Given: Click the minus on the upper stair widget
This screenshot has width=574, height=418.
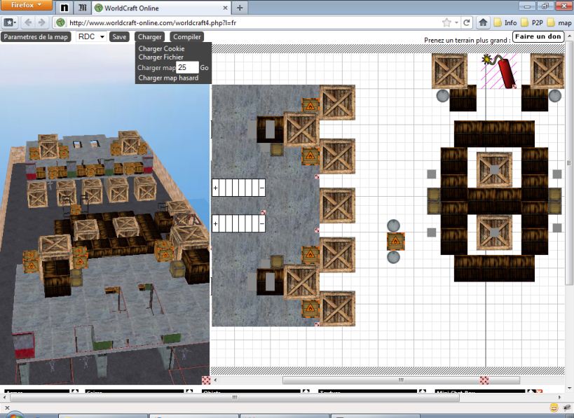Looking at the screenshot, I should [261, 188].
